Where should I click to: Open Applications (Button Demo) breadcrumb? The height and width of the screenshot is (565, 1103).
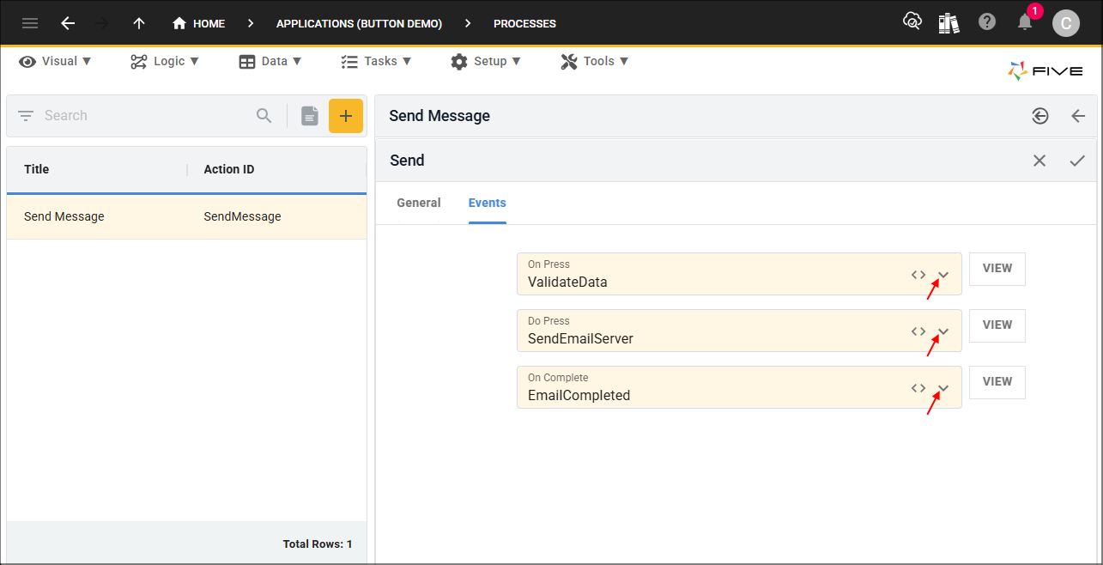(359, 23)
